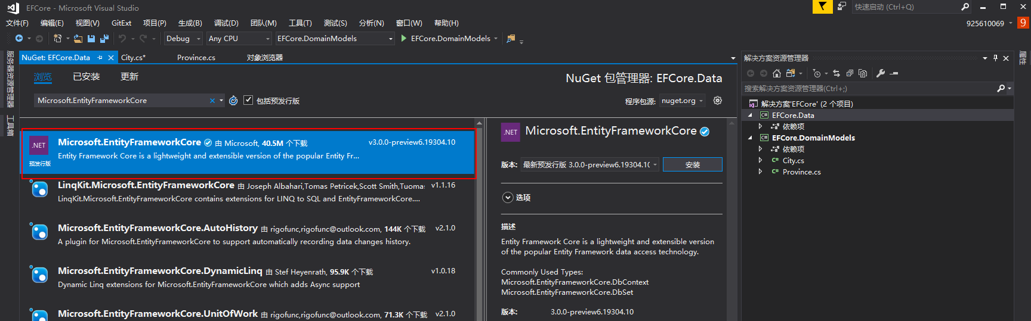
Task: Switch to the City.cs* editor tab
Action: 134,58
